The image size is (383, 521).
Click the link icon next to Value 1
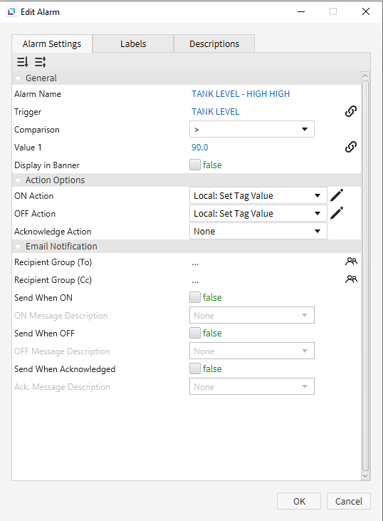pos(351,147)
